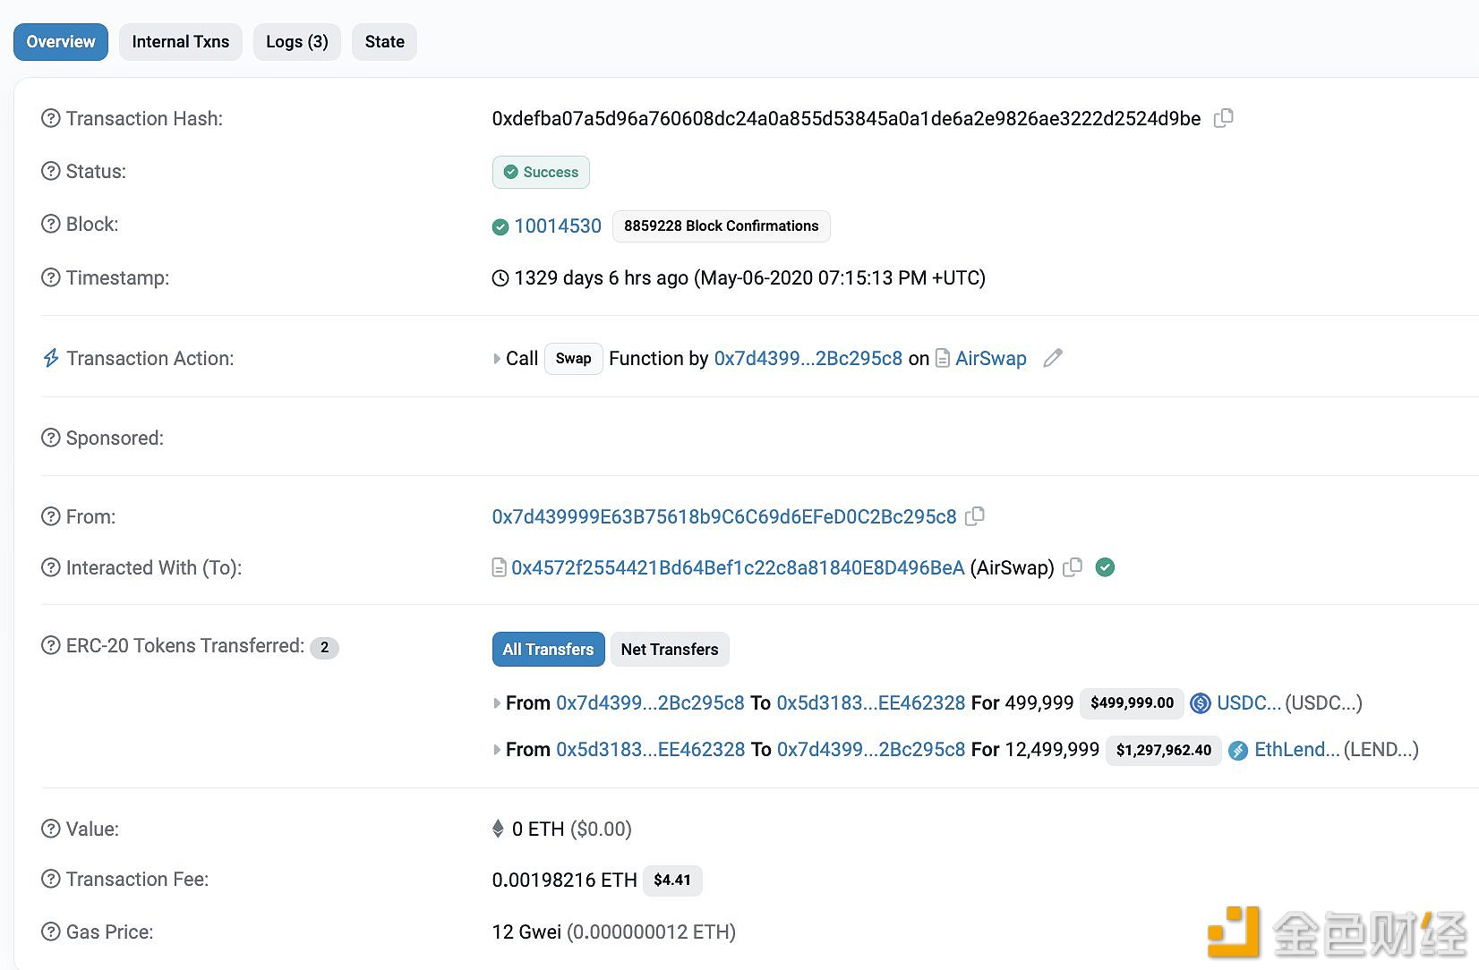Image resolution: width=1479 pixels, height=970 pixels.
Task: Click the 0 ETH ($0.00) value text
Action: tap(571, 829)
